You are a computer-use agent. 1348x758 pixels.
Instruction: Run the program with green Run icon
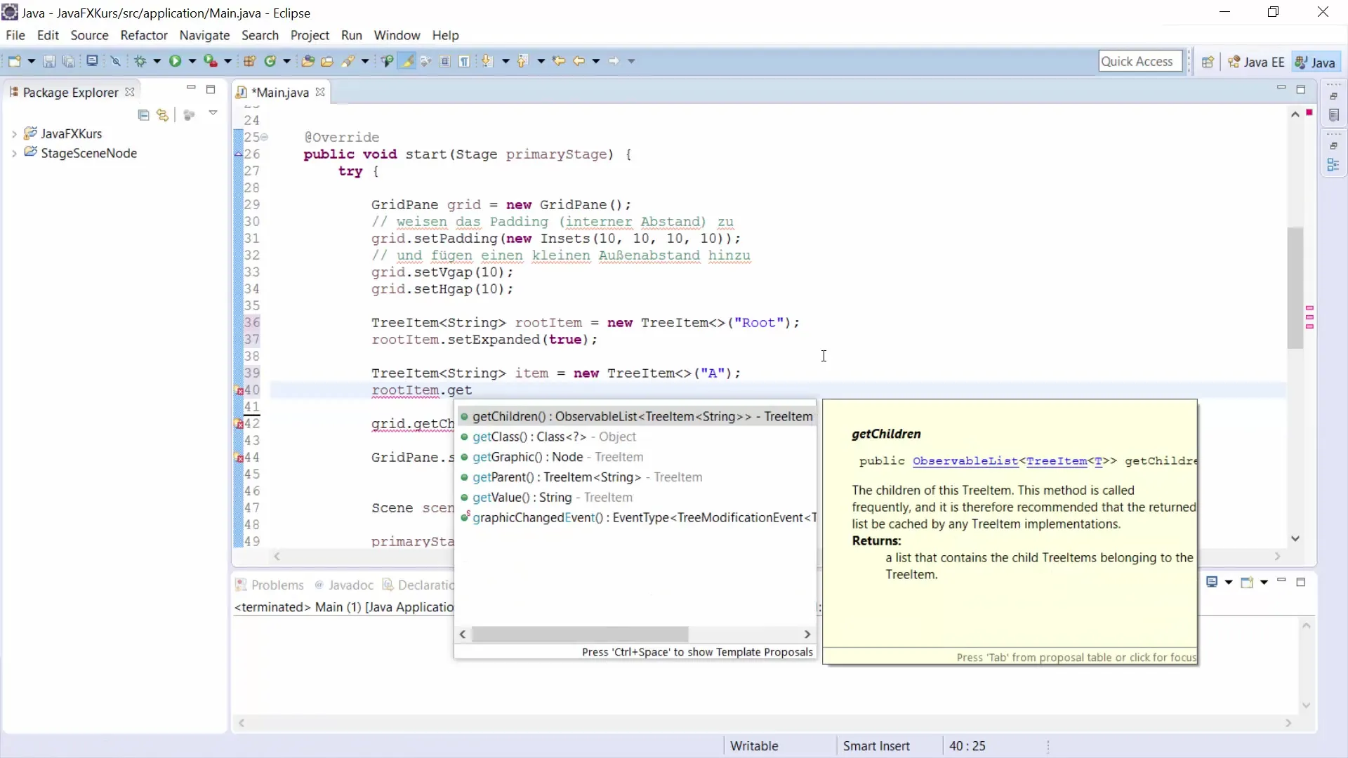tap(175, 61)
